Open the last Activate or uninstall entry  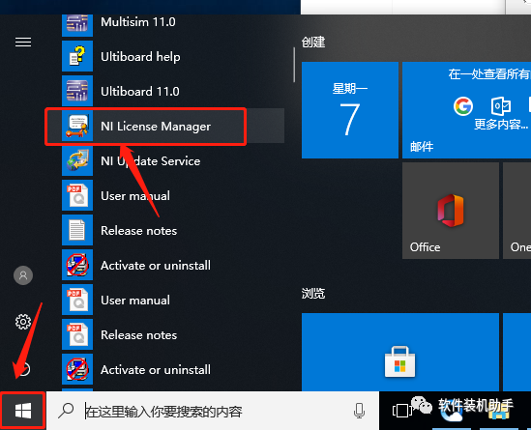(x=173, y=369)
